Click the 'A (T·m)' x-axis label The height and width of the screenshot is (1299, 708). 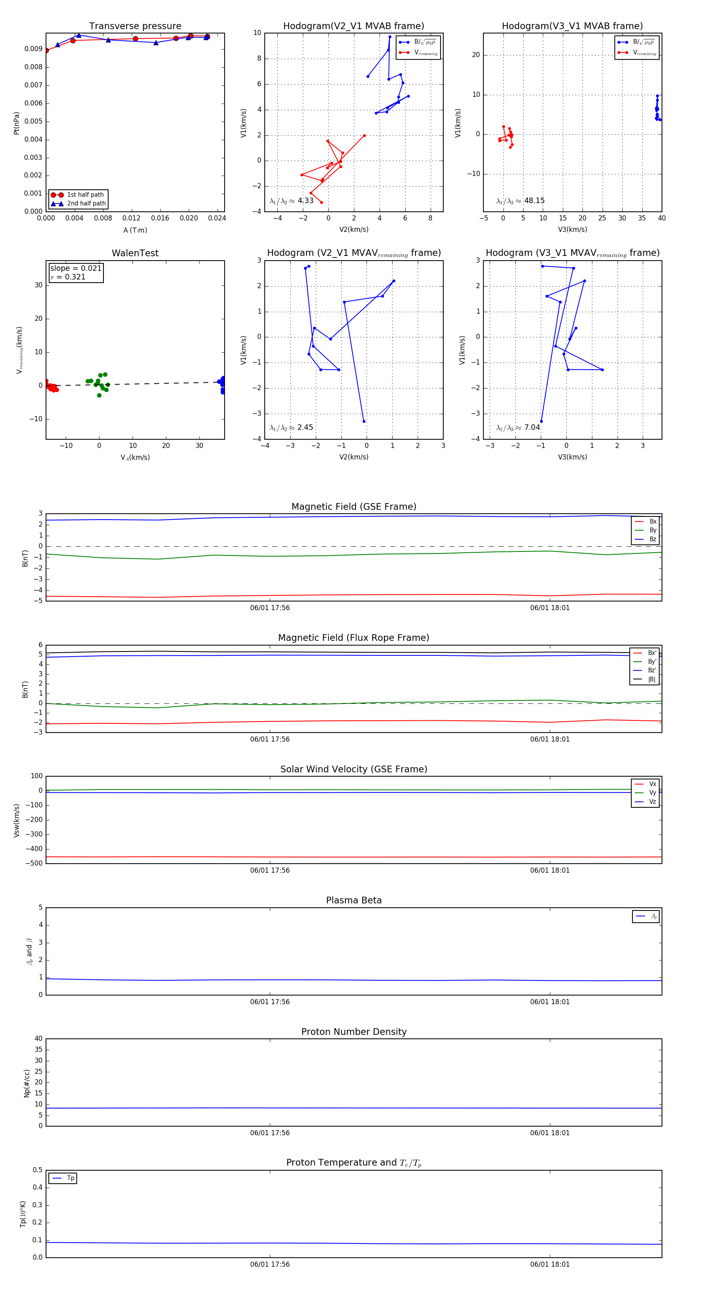pyautogui.click(x=135, y=230)
